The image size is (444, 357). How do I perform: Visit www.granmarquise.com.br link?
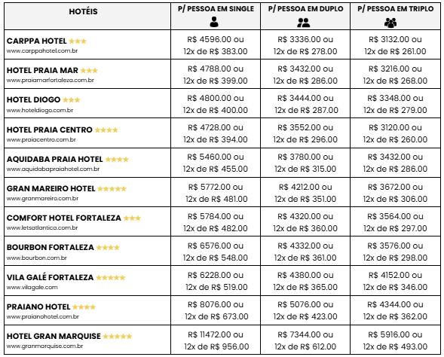click(44, 346)
